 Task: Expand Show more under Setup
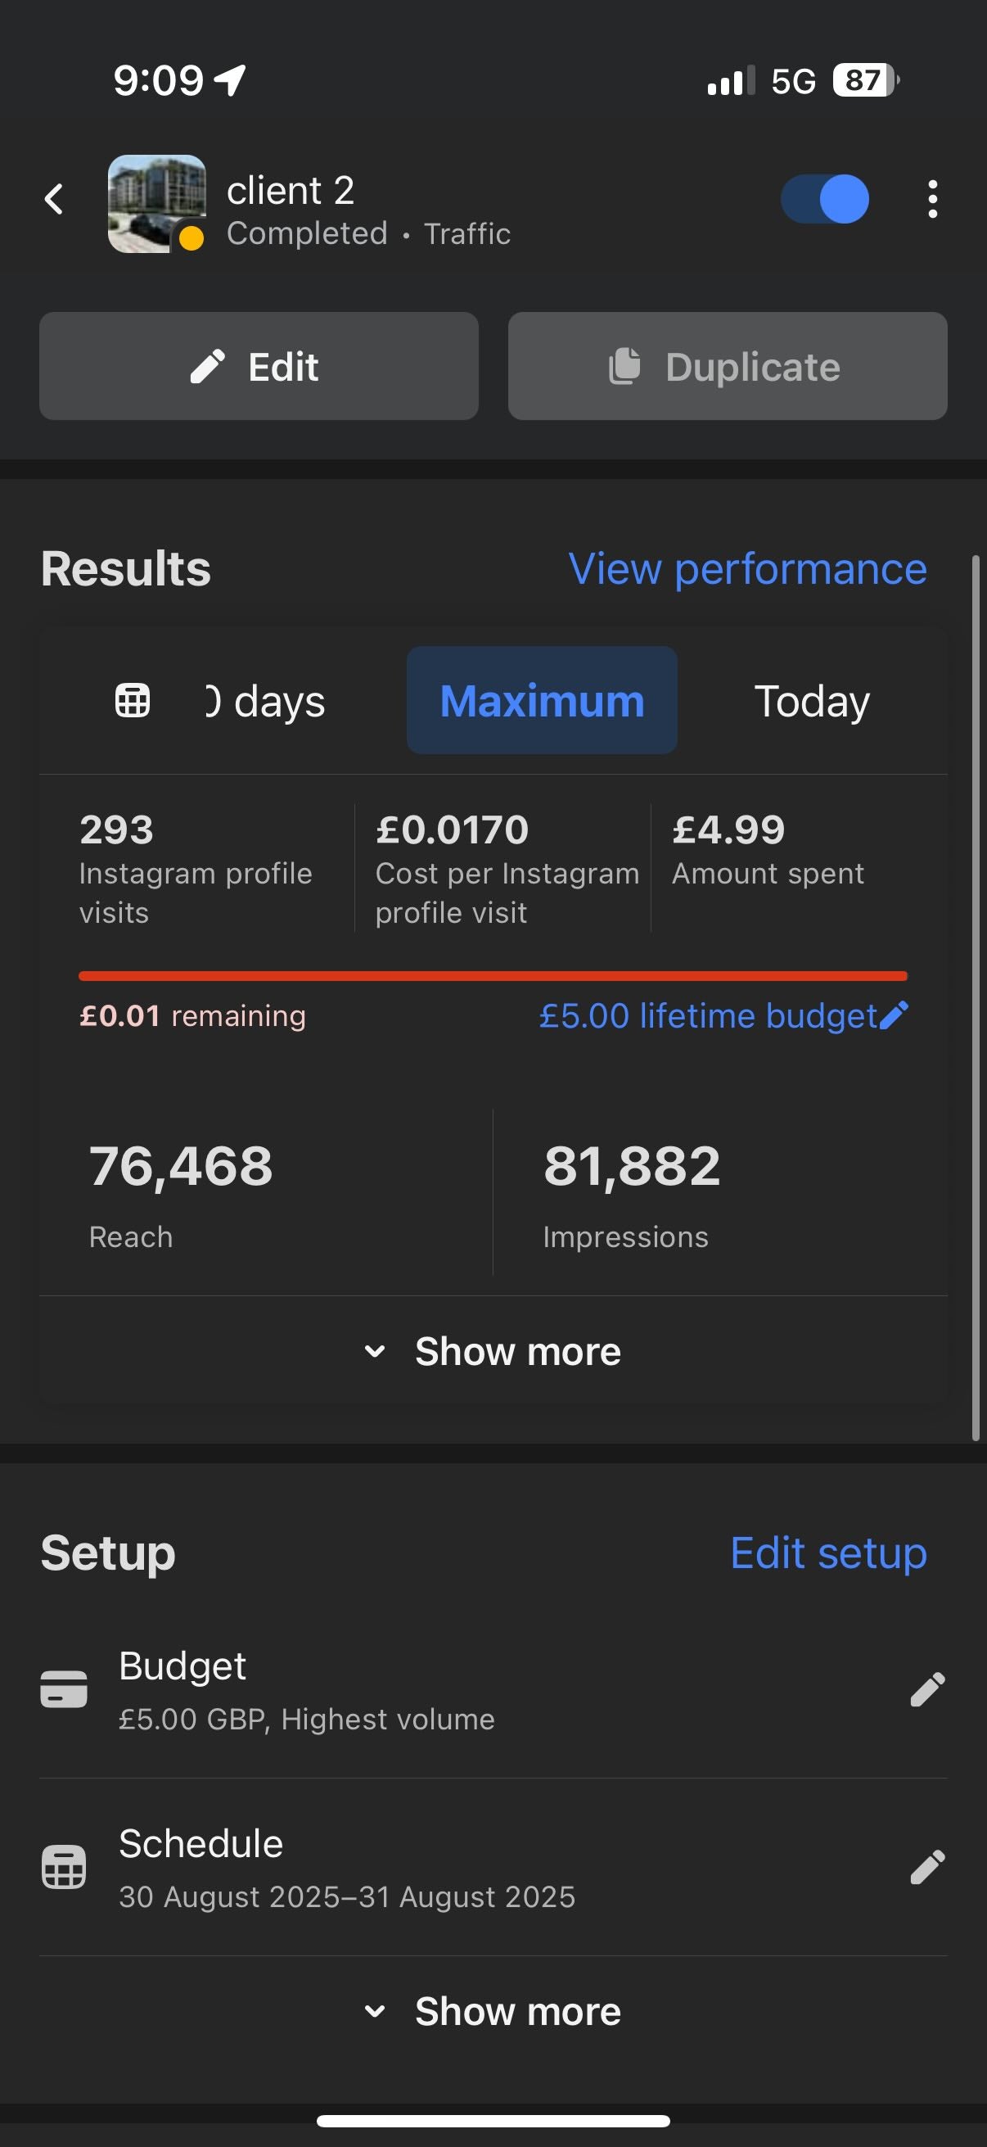pos(493,2011)
